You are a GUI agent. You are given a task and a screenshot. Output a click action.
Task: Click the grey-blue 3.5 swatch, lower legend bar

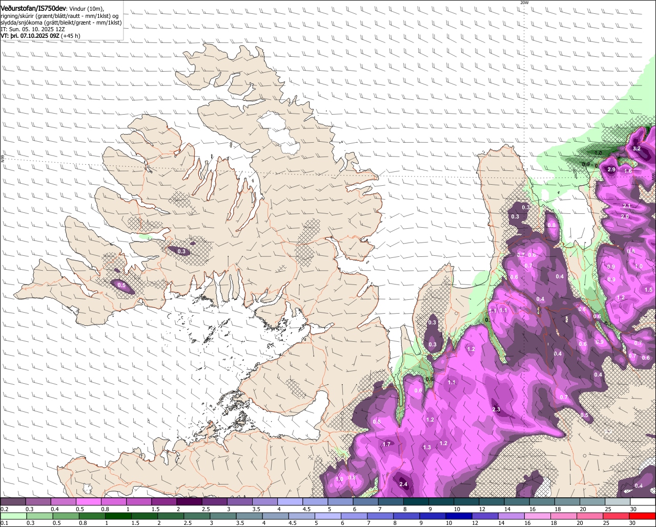pyautogui.click(x=249, y=516)
